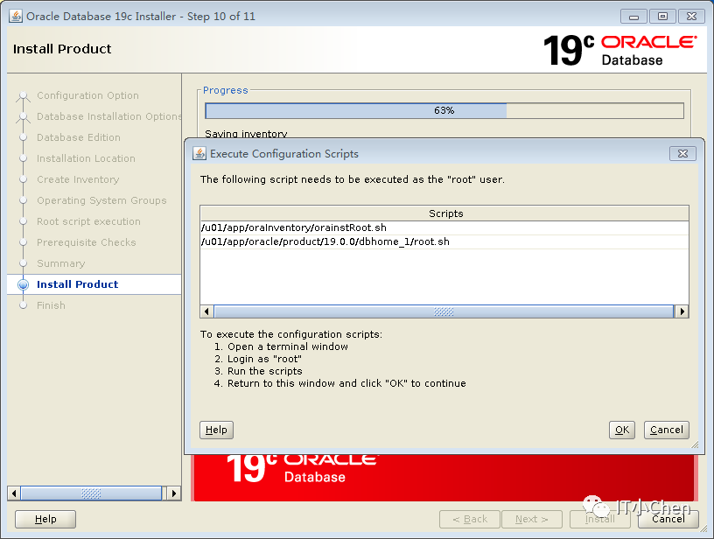Close the Oracle Database 19c Installer window

tap(691, 17)
